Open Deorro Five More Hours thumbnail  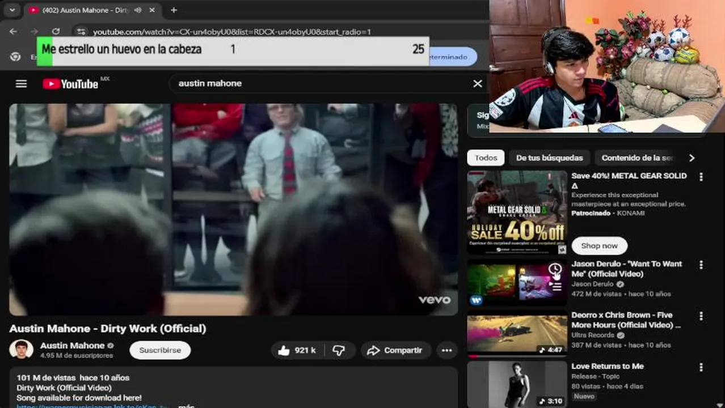point(517,335)
